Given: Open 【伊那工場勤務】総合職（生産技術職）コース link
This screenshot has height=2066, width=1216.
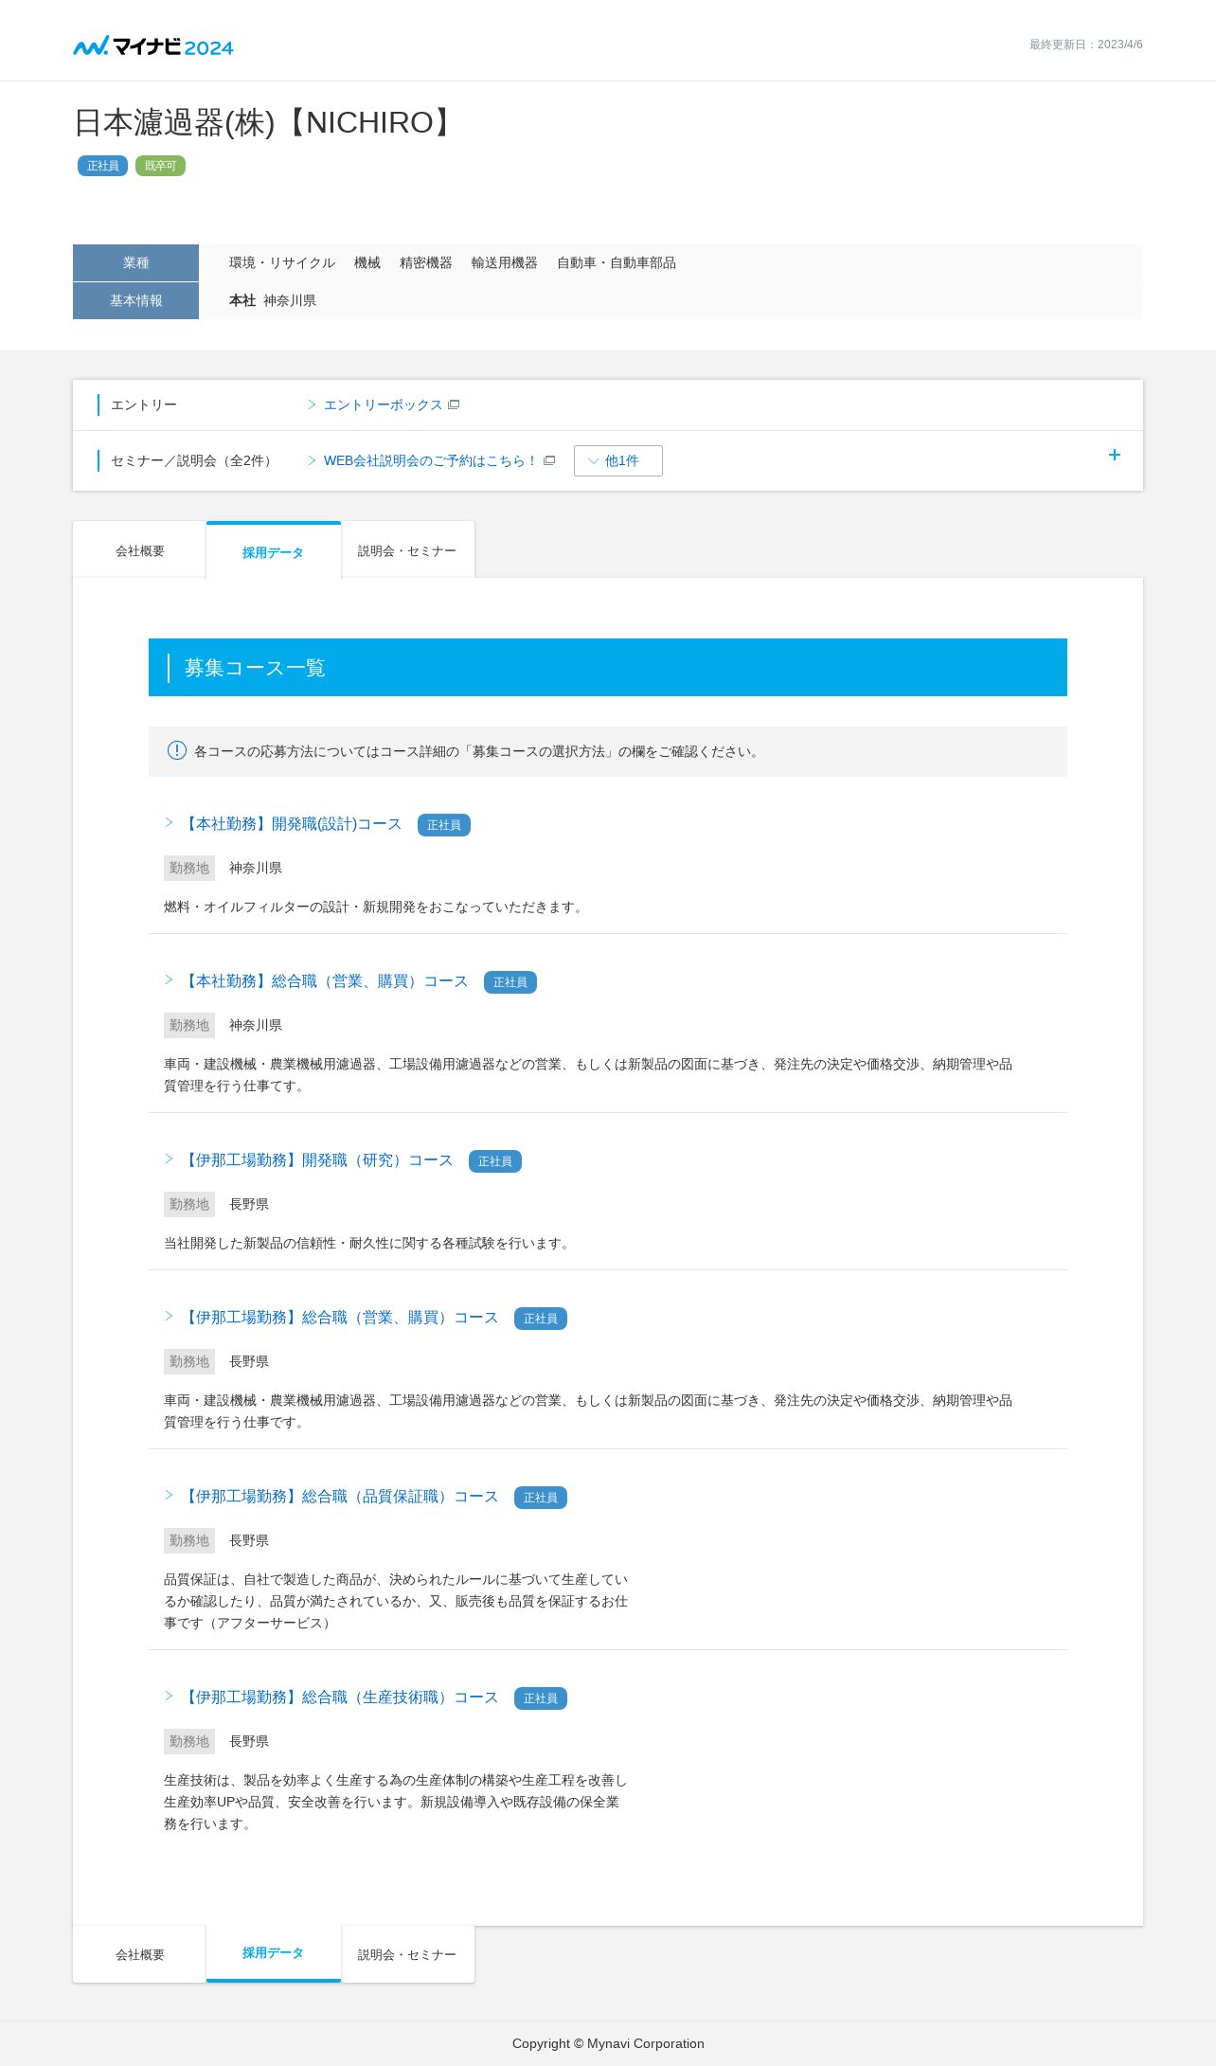Looking at the screenshot, I should (339, 1698).
